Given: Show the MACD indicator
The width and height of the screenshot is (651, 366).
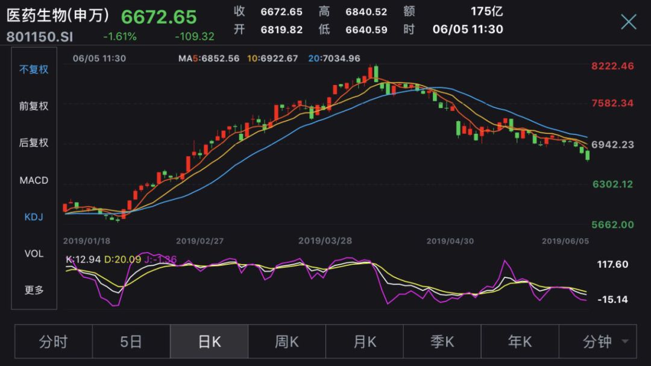Looking at the screenshot, I should click(x=34, y=180).
